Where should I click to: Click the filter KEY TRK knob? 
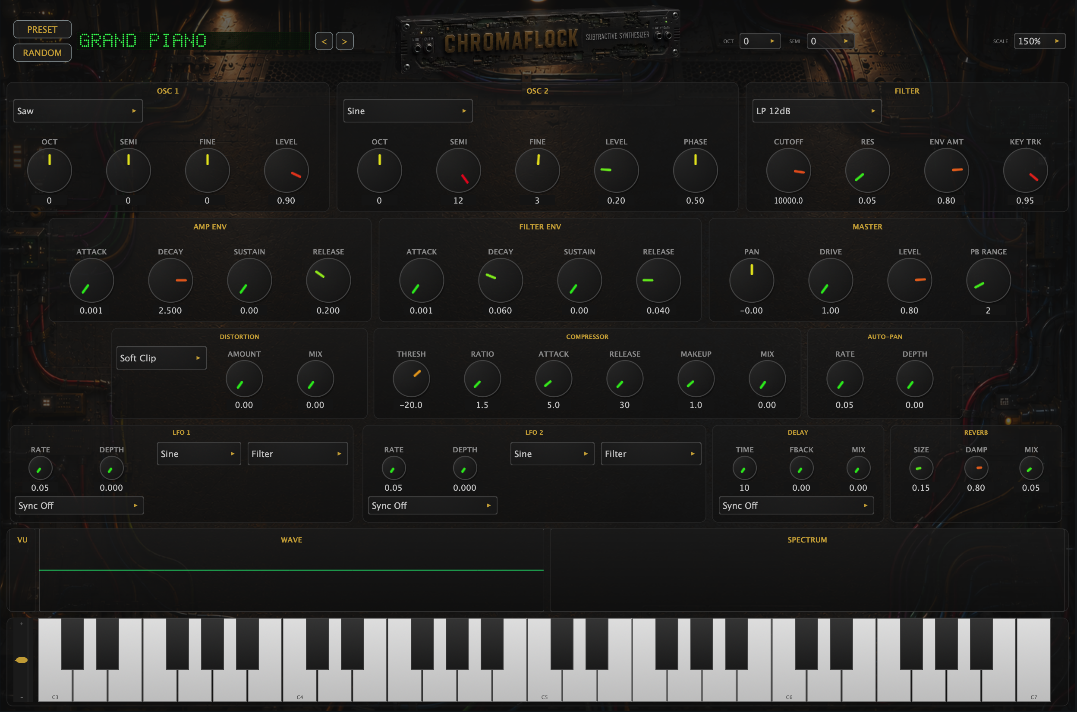point(1026,171)
